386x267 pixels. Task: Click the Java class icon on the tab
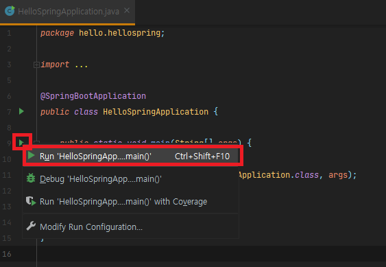click(10, 11)
